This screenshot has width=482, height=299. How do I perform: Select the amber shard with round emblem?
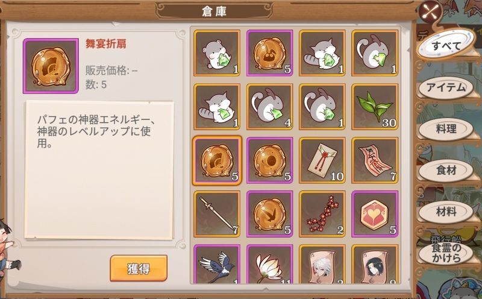pyautogui.click(x=269, y=160)
